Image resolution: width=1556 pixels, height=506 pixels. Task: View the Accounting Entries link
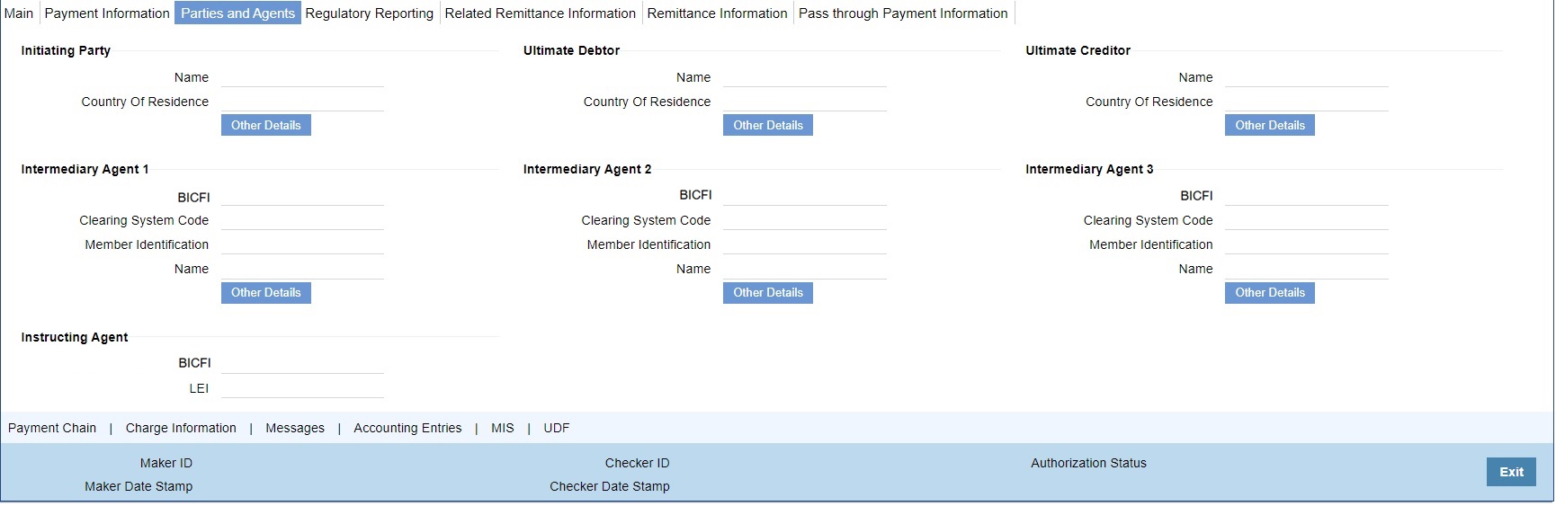point(407,428)
